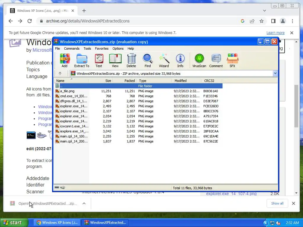Click the View toolbar icon

[115, 60]
